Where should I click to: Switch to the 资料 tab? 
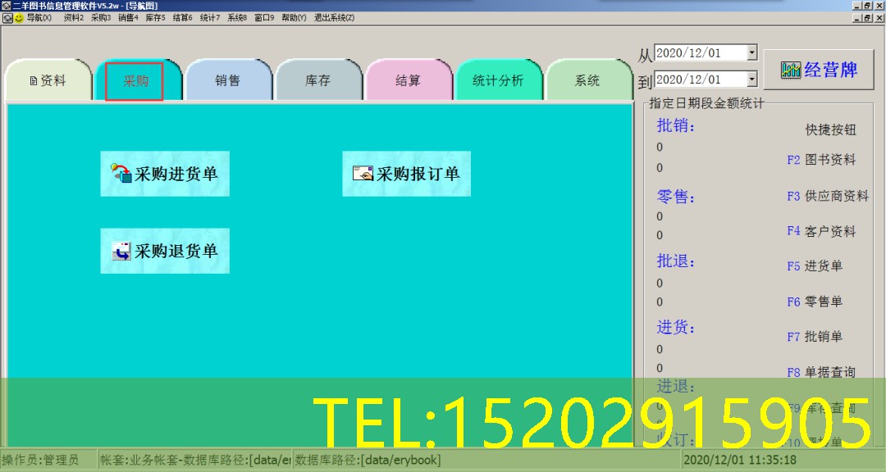[x=48, y=80]
